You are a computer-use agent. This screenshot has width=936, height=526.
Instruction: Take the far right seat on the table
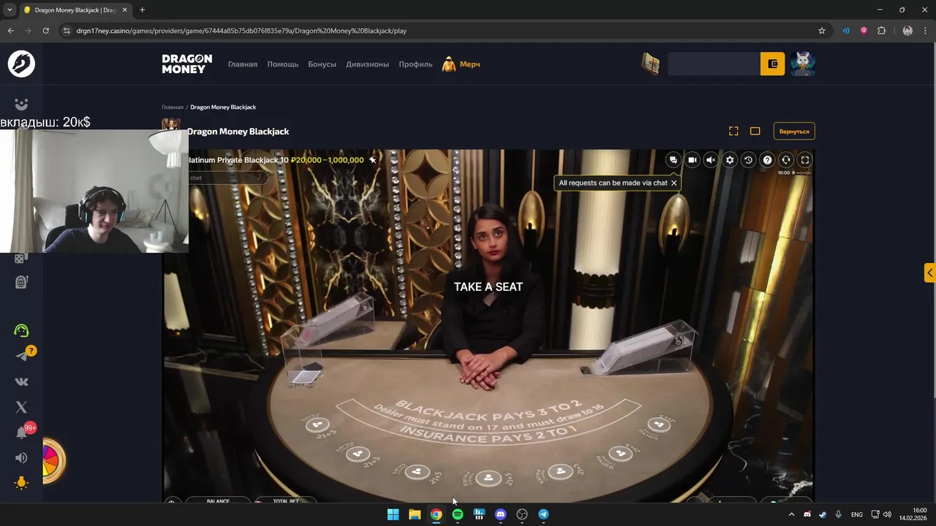click(x=660, y=424)
